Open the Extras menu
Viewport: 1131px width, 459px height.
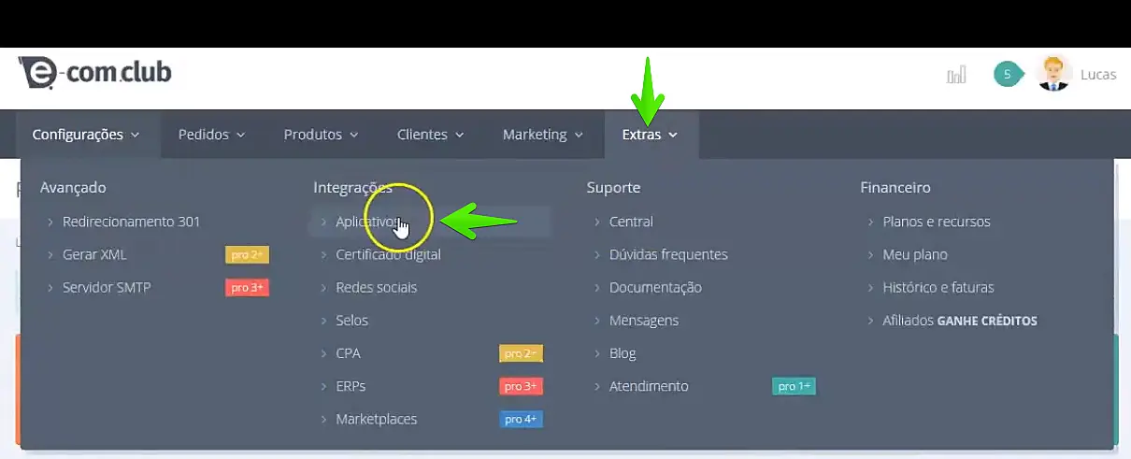[651, 135]
